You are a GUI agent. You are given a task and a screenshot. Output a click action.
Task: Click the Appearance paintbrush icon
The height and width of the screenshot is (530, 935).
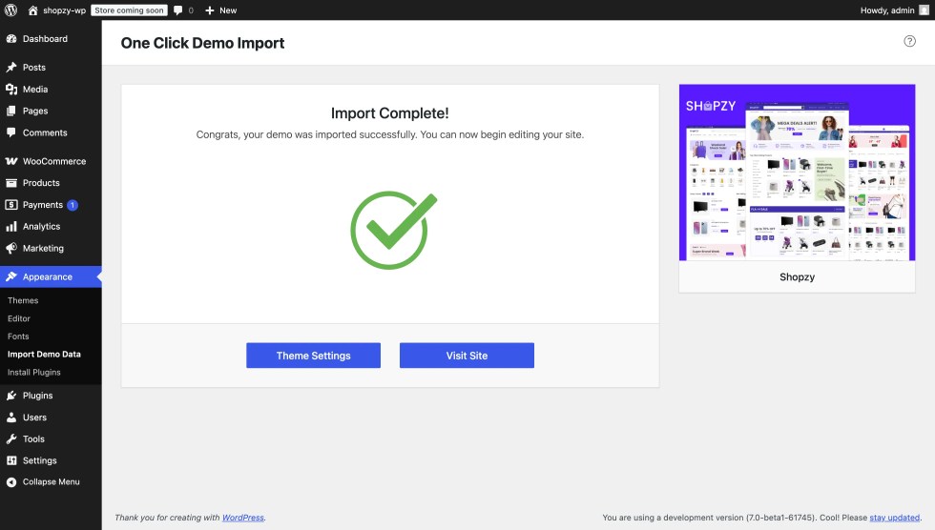11,276
